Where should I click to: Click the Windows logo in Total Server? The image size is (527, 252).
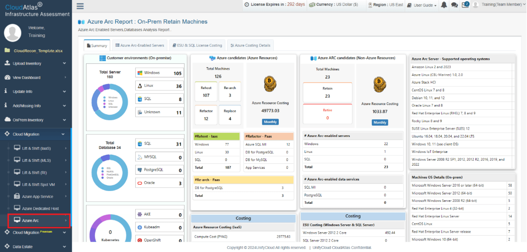tap(140, 73)
